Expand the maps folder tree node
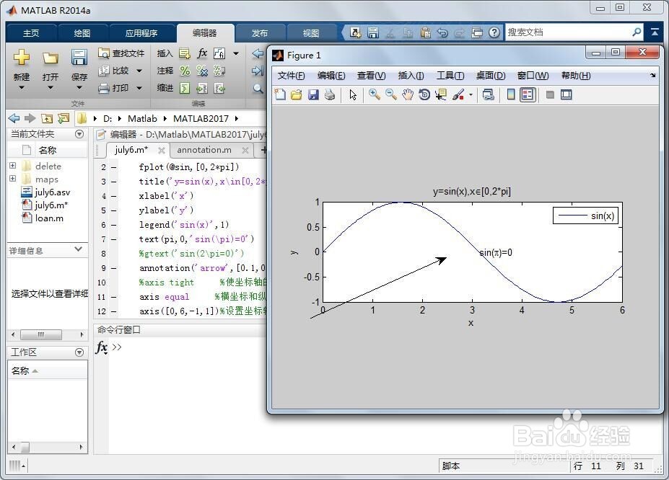The image size is (669, 480). 13,179
